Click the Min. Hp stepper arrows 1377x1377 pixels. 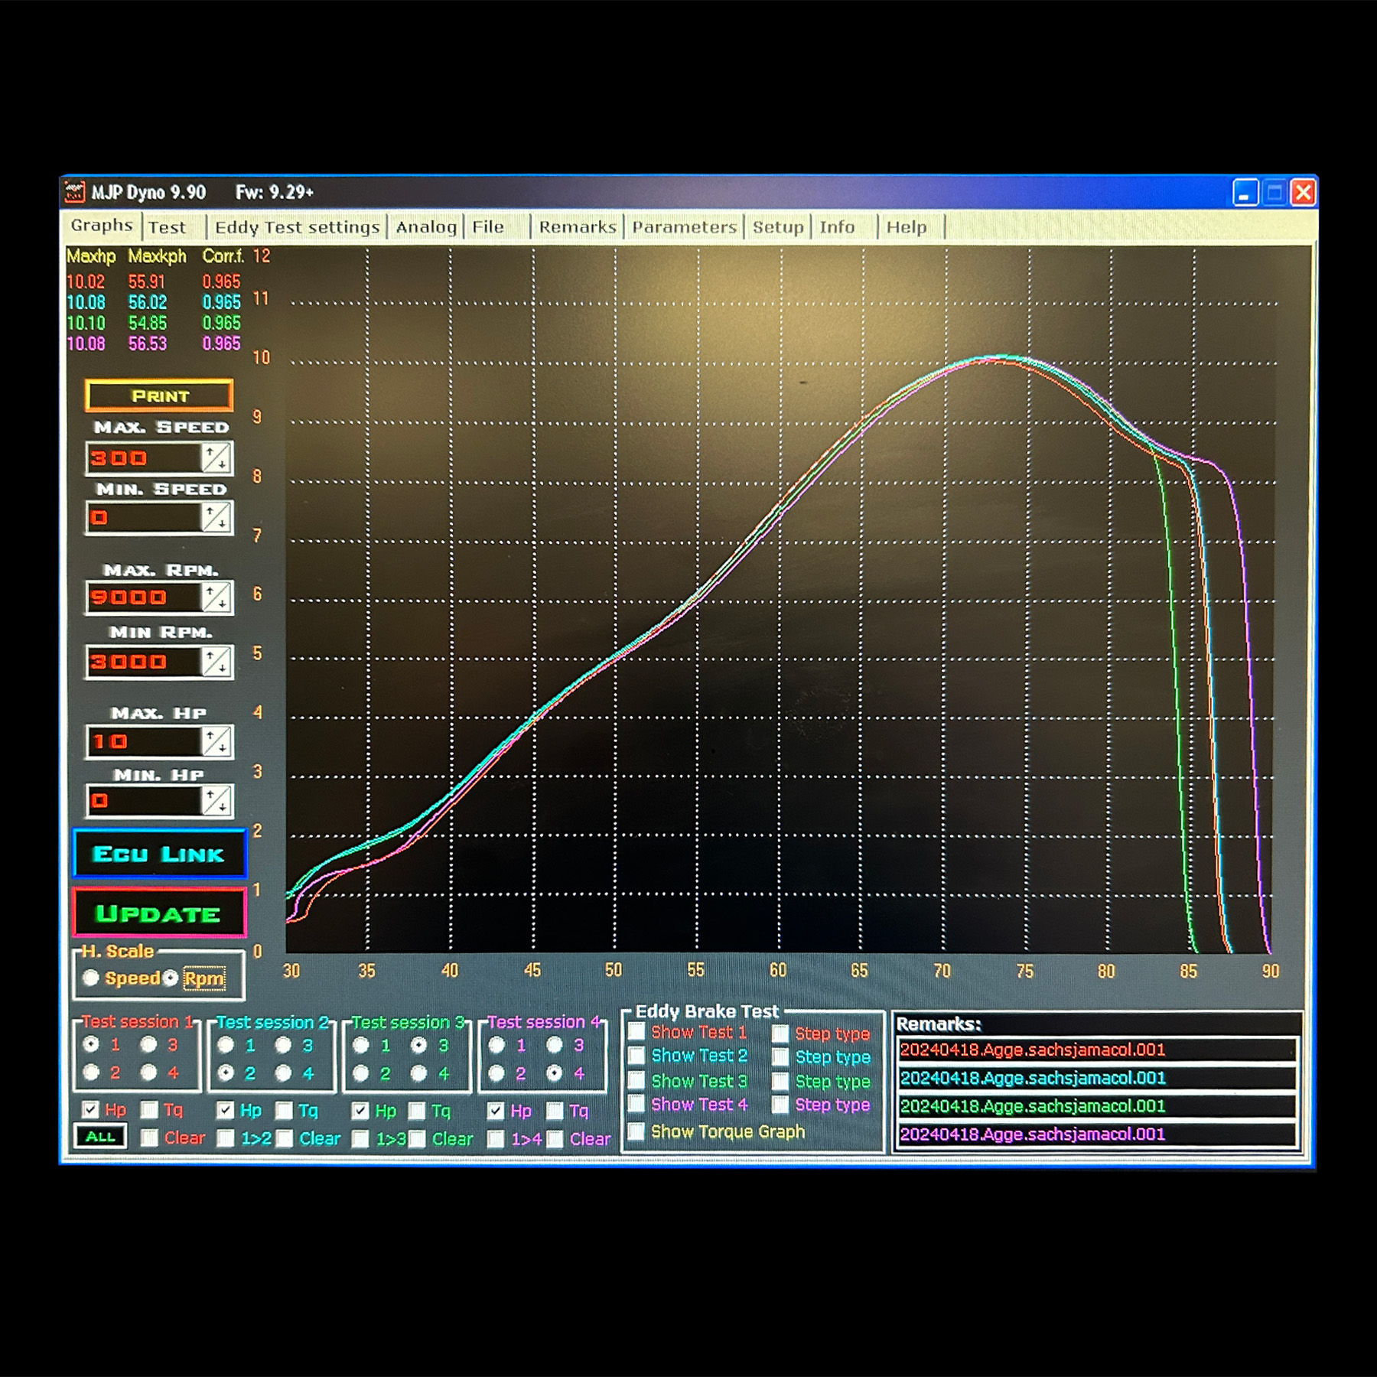(216, 801)
